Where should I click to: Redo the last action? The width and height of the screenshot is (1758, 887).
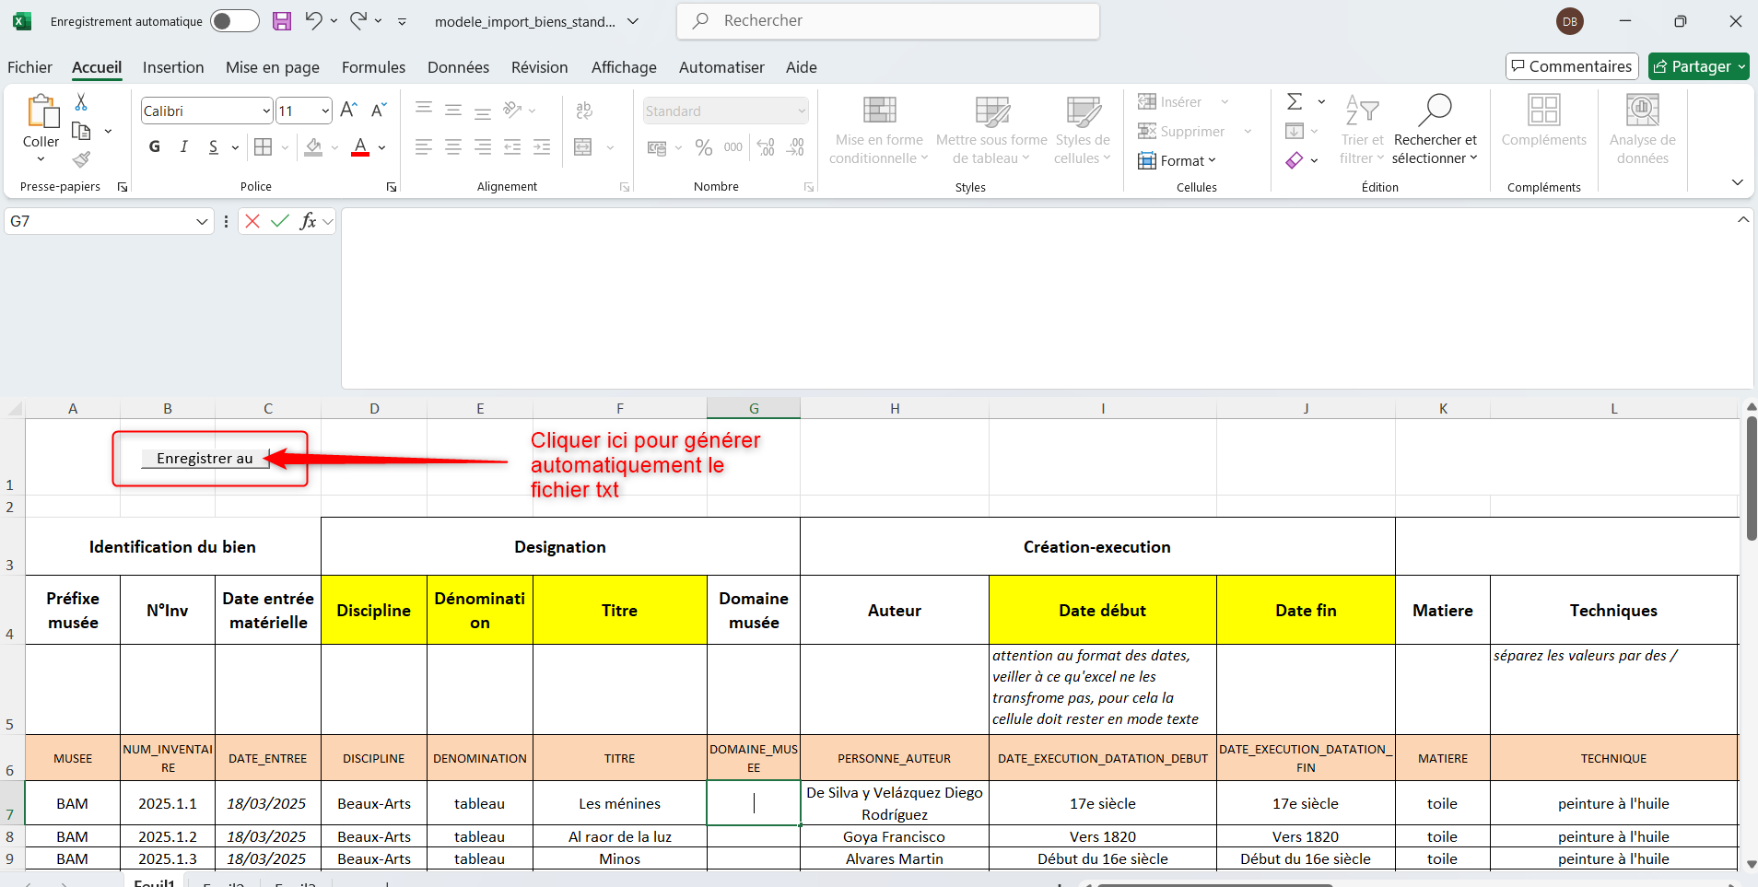tap(359, 20)
